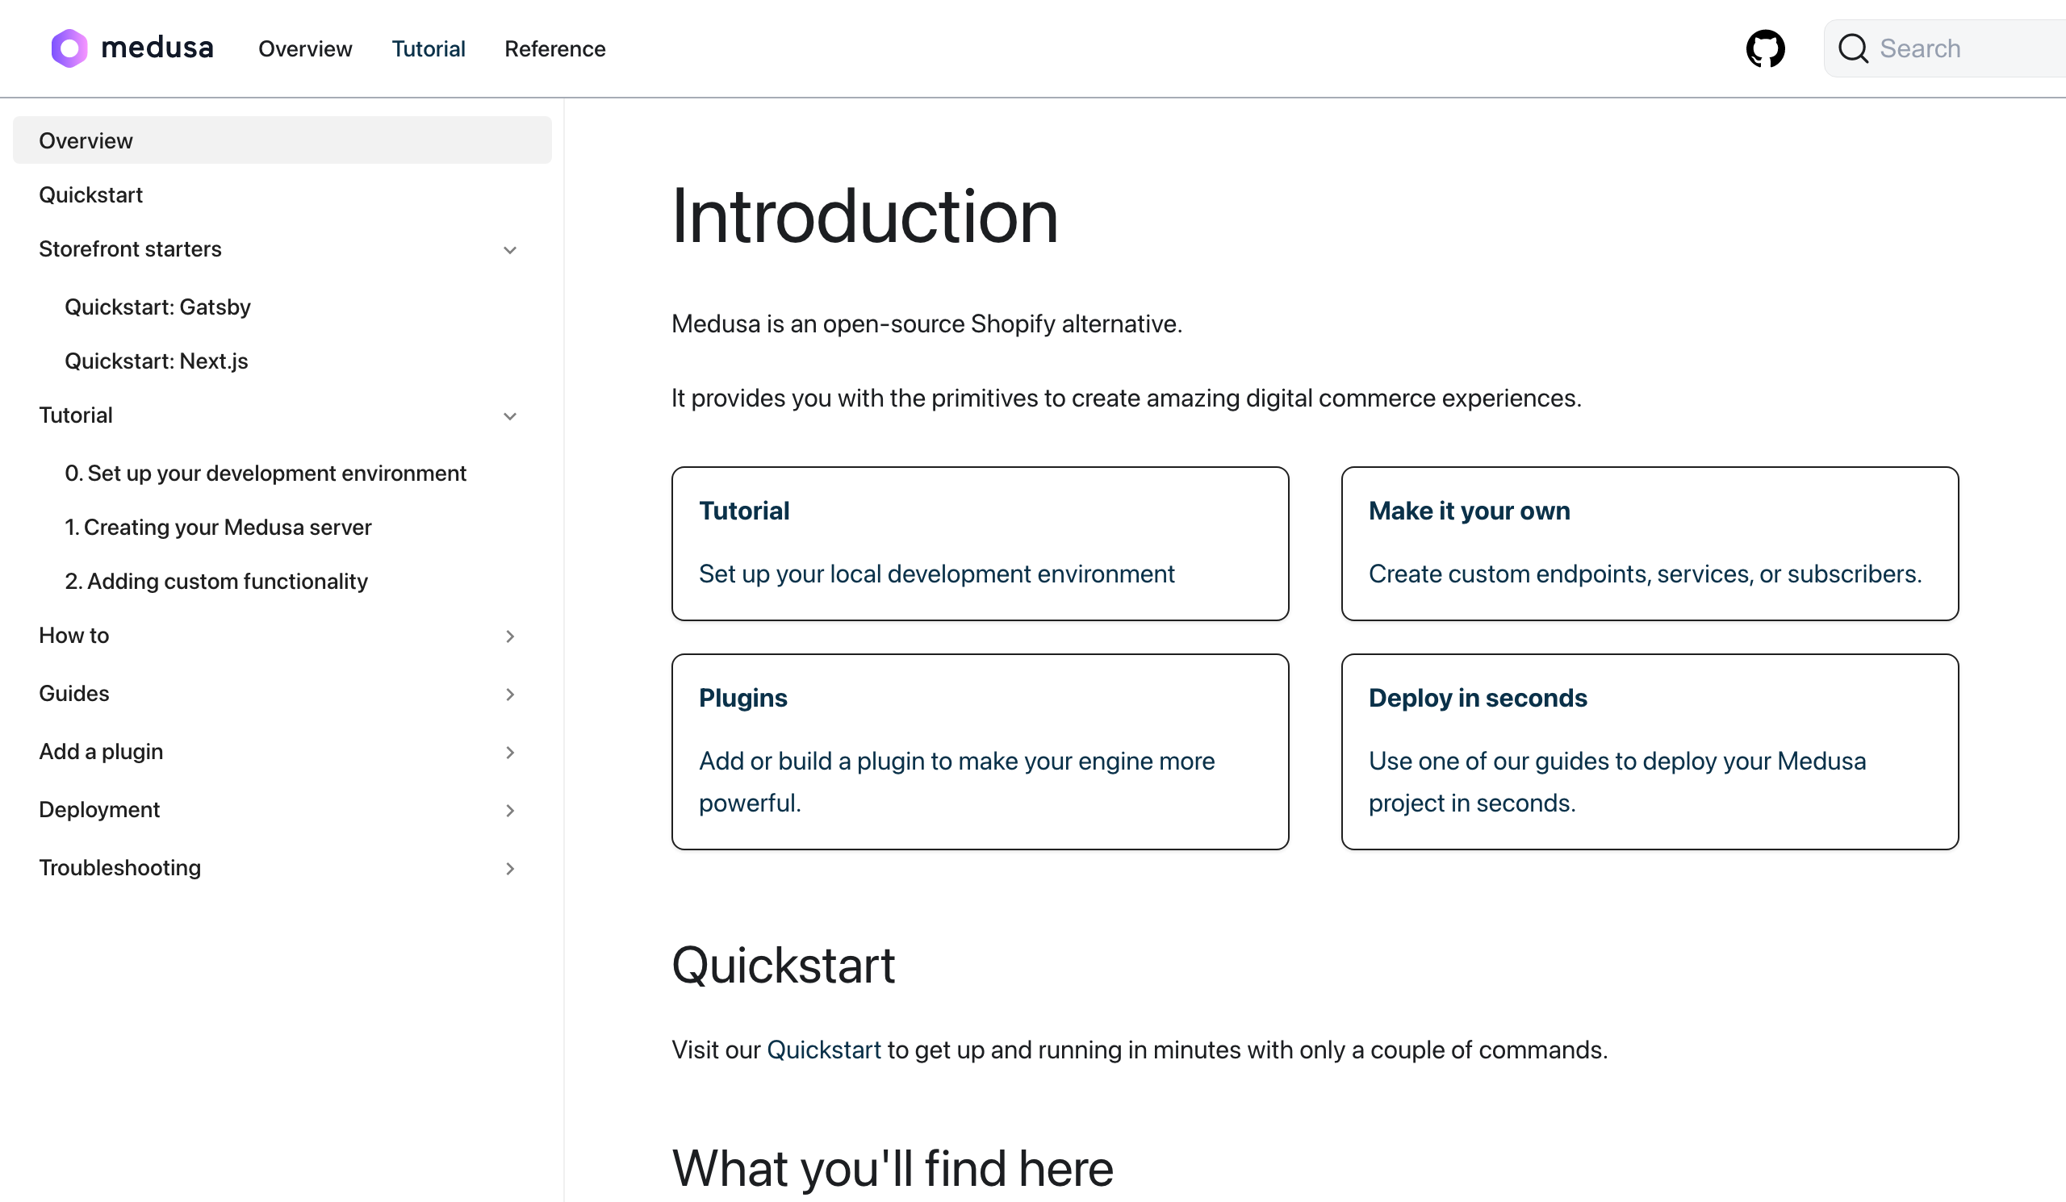Expand the Deployment chevron

point(510,812)
